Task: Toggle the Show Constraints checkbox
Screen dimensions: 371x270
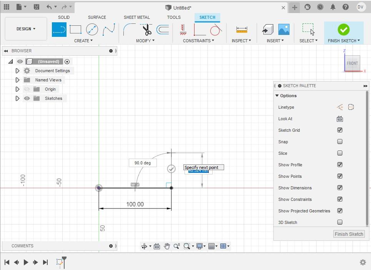Action: (340, 199)
